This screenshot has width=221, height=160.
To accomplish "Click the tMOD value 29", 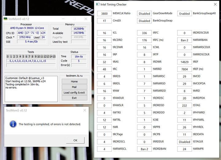I will [184, 76].
